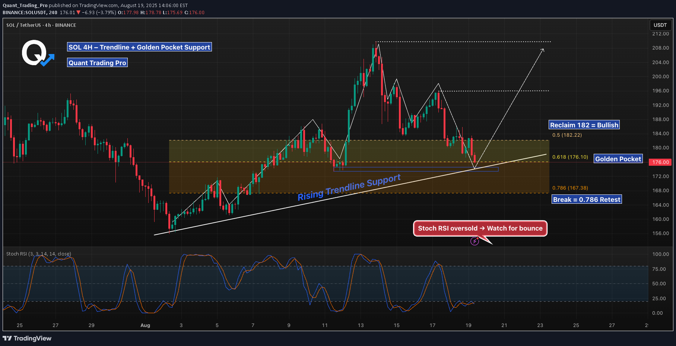
Task: Click the purple lightning bolt idea icon
Action: [475, 241]
